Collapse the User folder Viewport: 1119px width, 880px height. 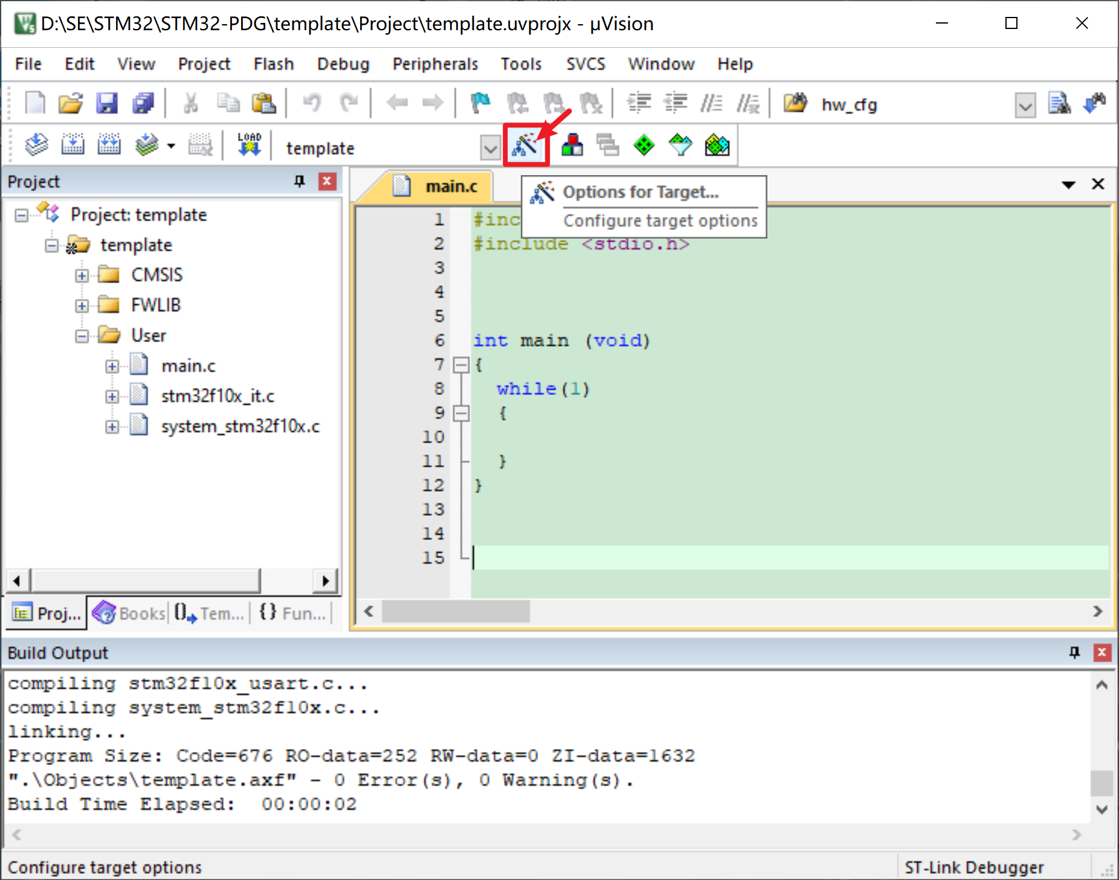coord(82,336)
